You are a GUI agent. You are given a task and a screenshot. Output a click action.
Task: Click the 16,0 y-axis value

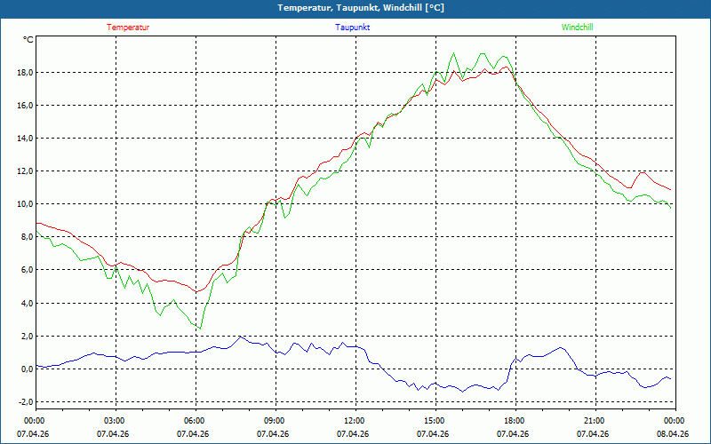point(25,105)
